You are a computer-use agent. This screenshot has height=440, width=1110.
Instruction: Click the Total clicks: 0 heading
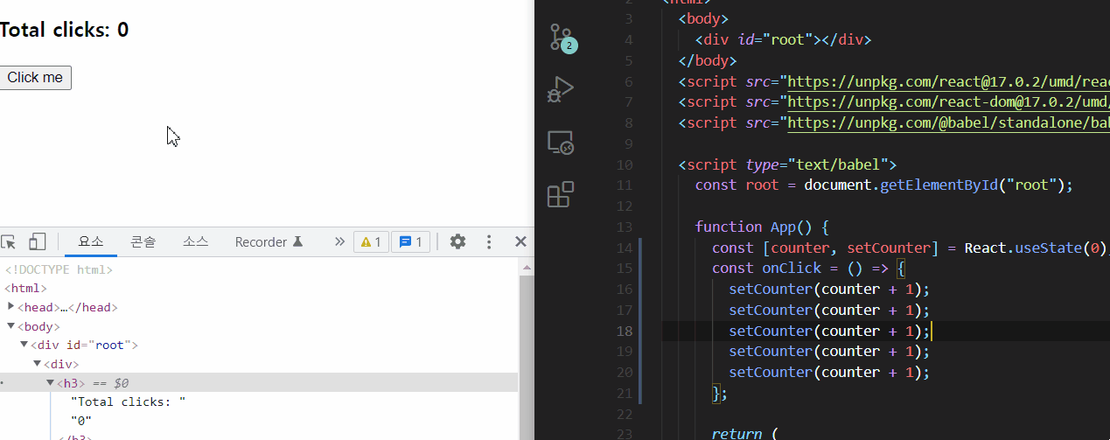click(65, 30)
